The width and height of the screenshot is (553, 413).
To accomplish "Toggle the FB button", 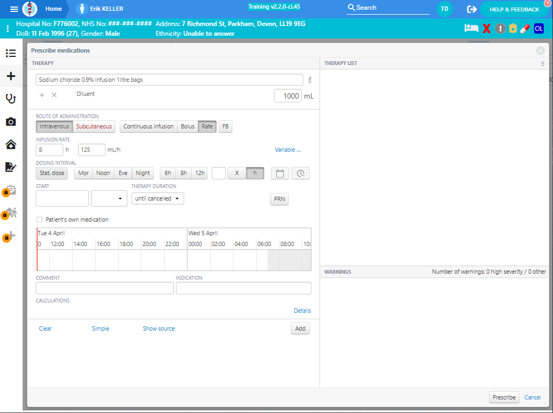I will pos(225,126).
